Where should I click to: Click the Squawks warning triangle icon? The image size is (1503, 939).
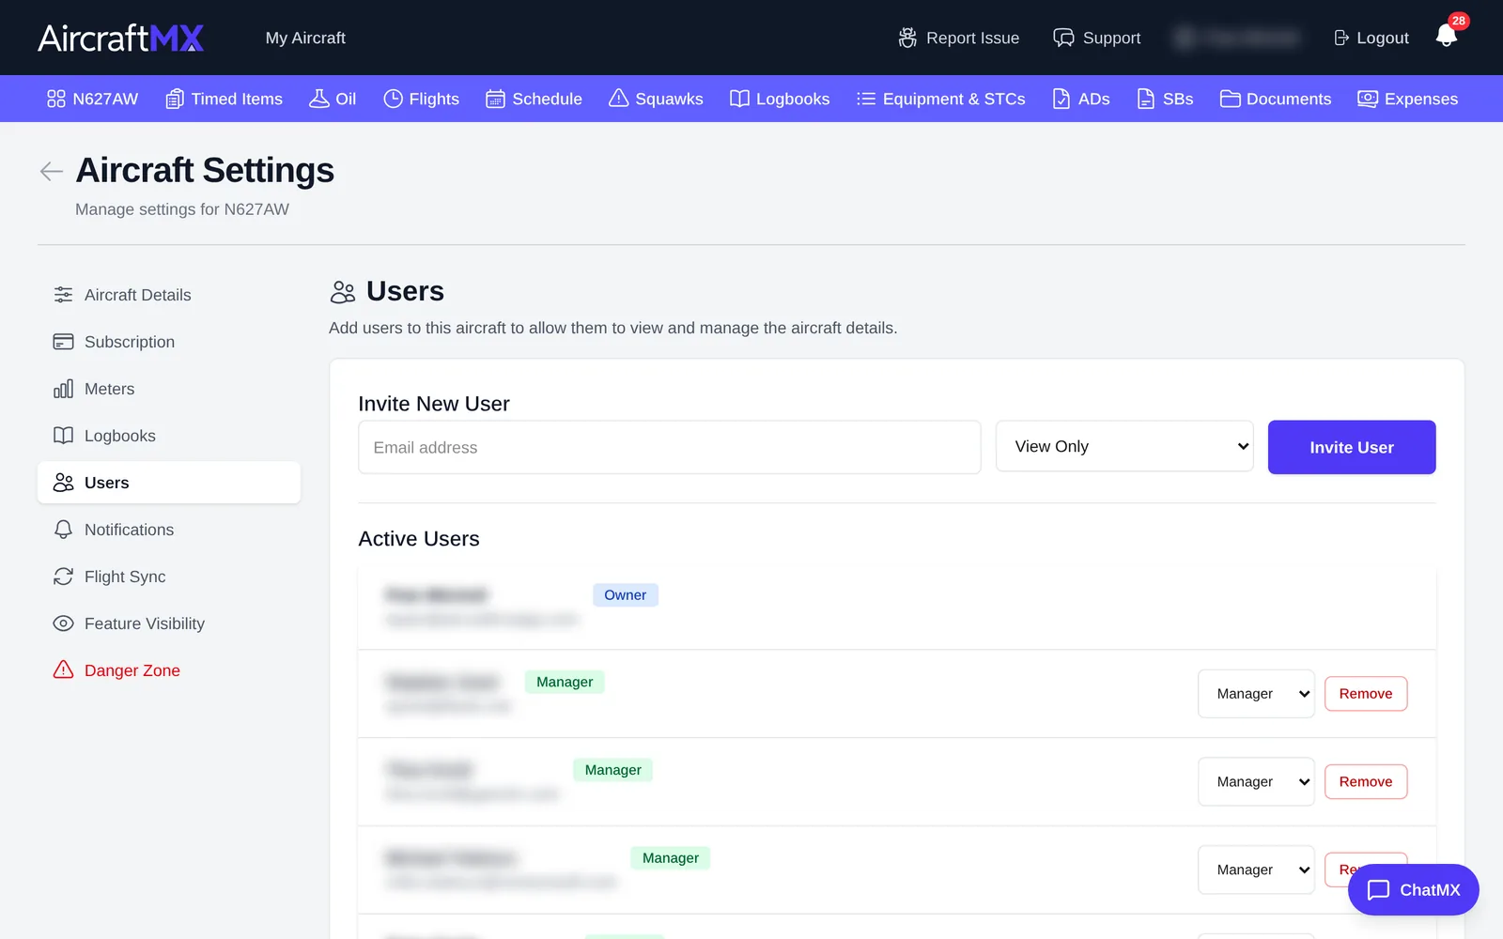(618, 99)
